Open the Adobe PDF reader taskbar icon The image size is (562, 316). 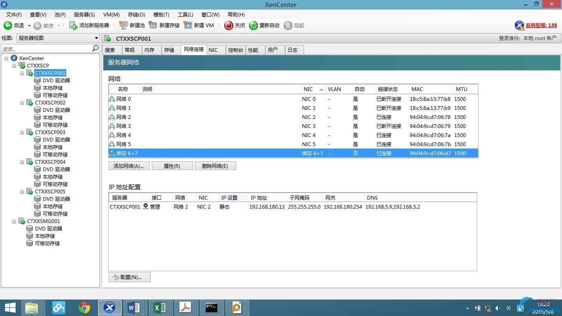pyautogui.click(x=186, y=308)
